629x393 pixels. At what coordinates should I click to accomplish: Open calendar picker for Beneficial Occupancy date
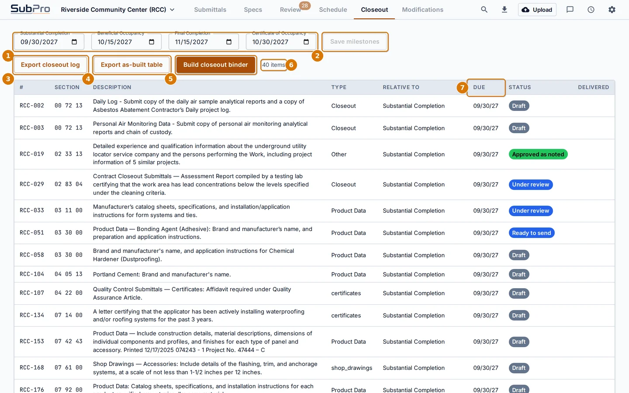coord(152,42)
